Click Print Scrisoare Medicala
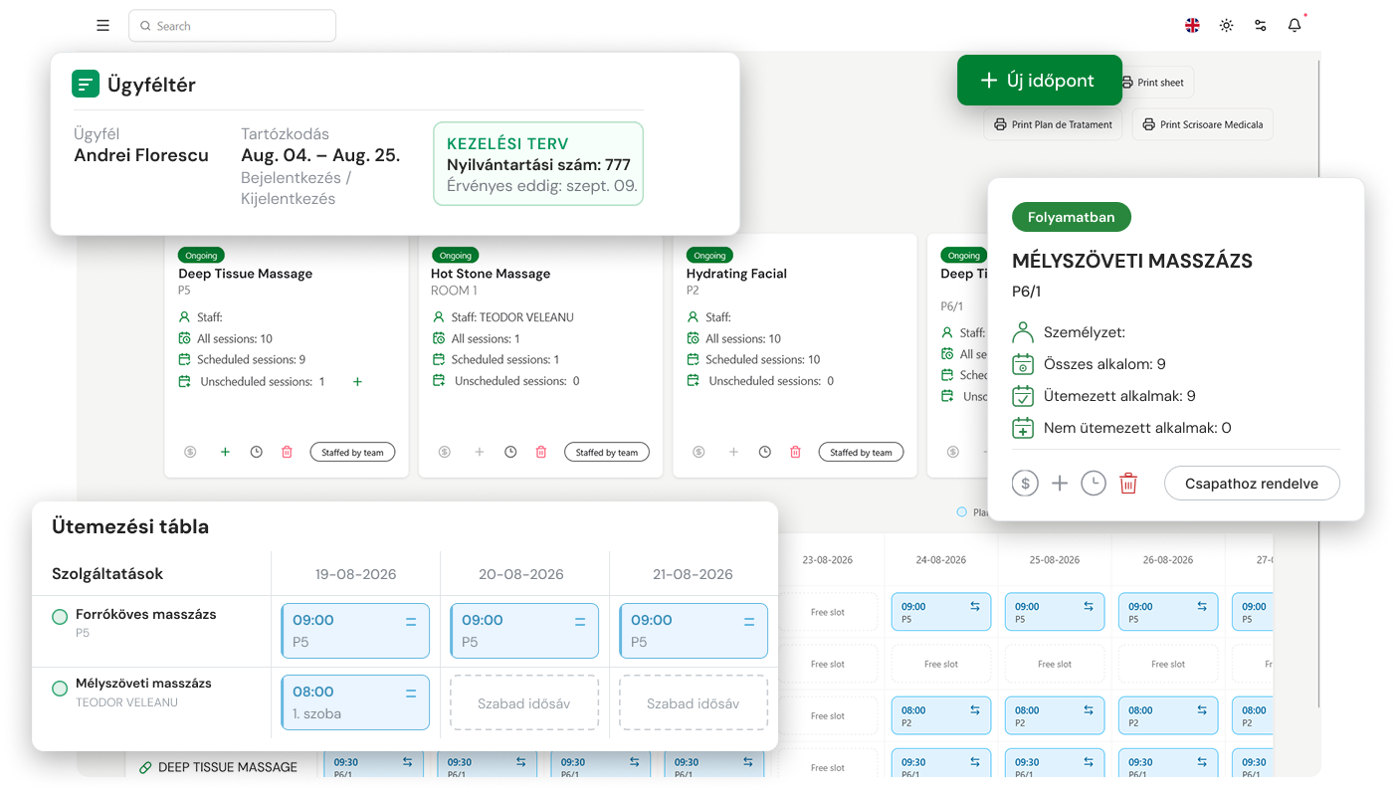The image size is (1397, 793). point(1202,124)
